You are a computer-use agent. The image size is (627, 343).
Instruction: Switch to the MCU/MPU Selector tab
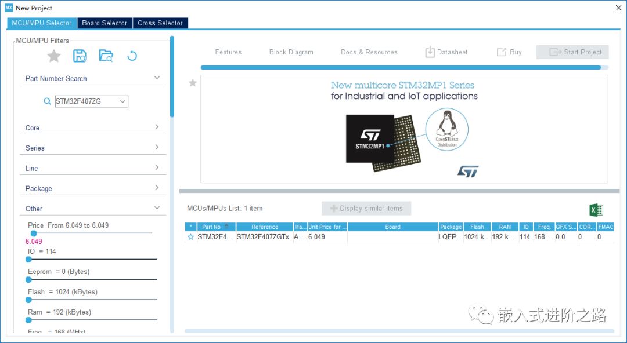(x=42, y=23)
